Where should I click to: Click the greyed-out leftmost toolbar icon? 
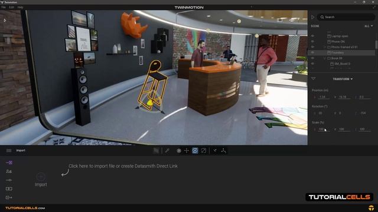tap(156, 151)
